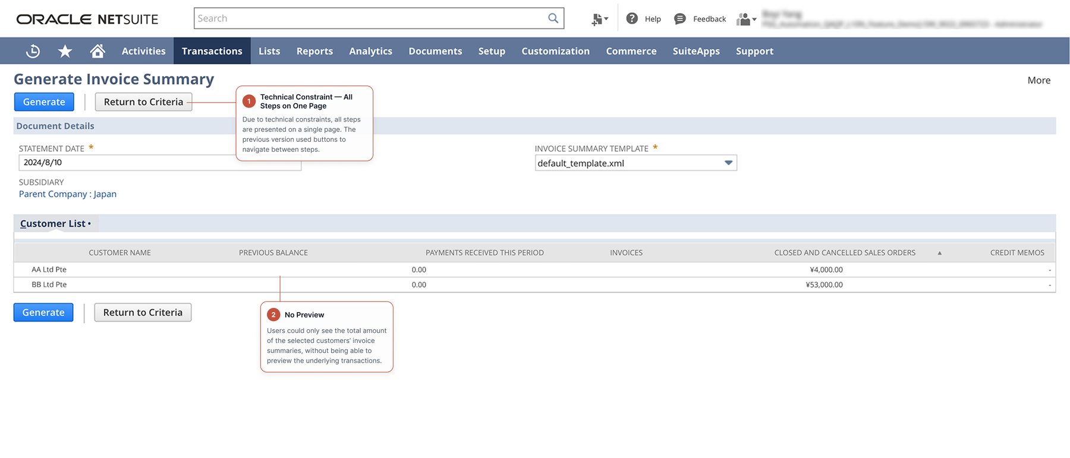
Task: Open the Support menu
Action: coord(754,51)
